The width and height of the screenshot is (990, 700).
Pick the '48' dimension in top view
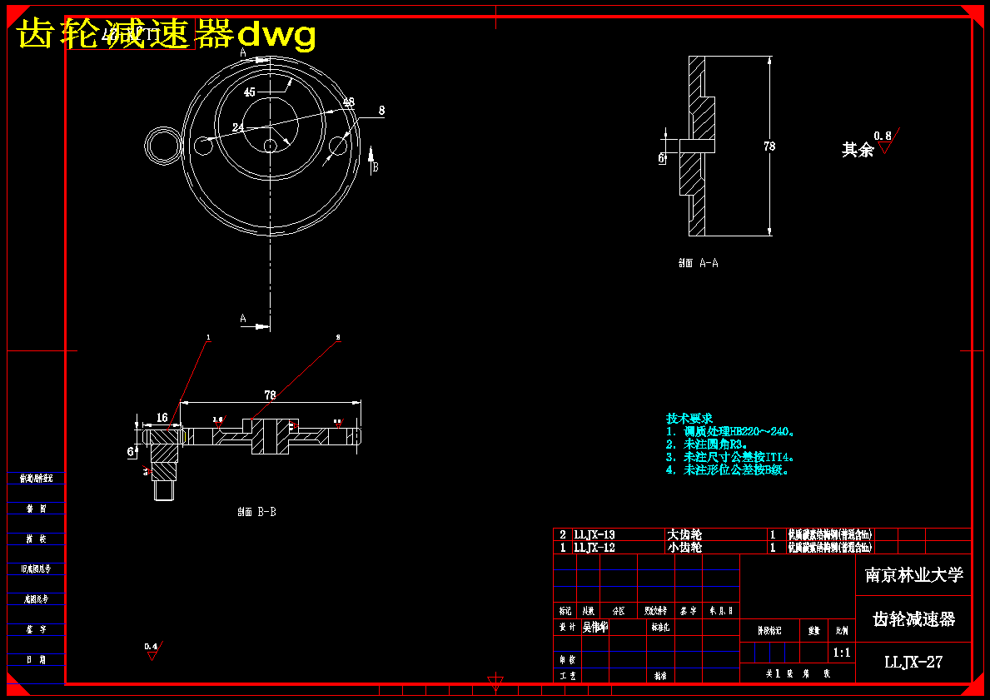(x=348, y=101)
